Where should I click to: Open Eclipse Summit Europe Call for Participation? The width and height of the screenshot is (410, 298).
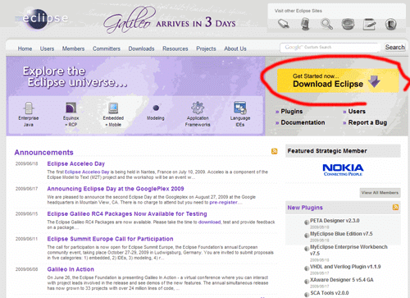(110, 239)
